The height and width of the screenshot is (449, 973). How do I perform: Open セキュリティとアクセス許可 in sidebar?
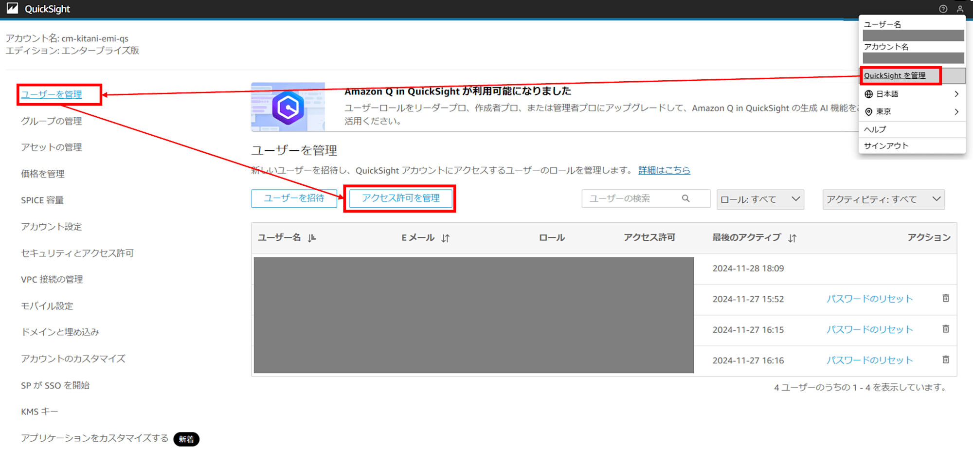point(77,253)
